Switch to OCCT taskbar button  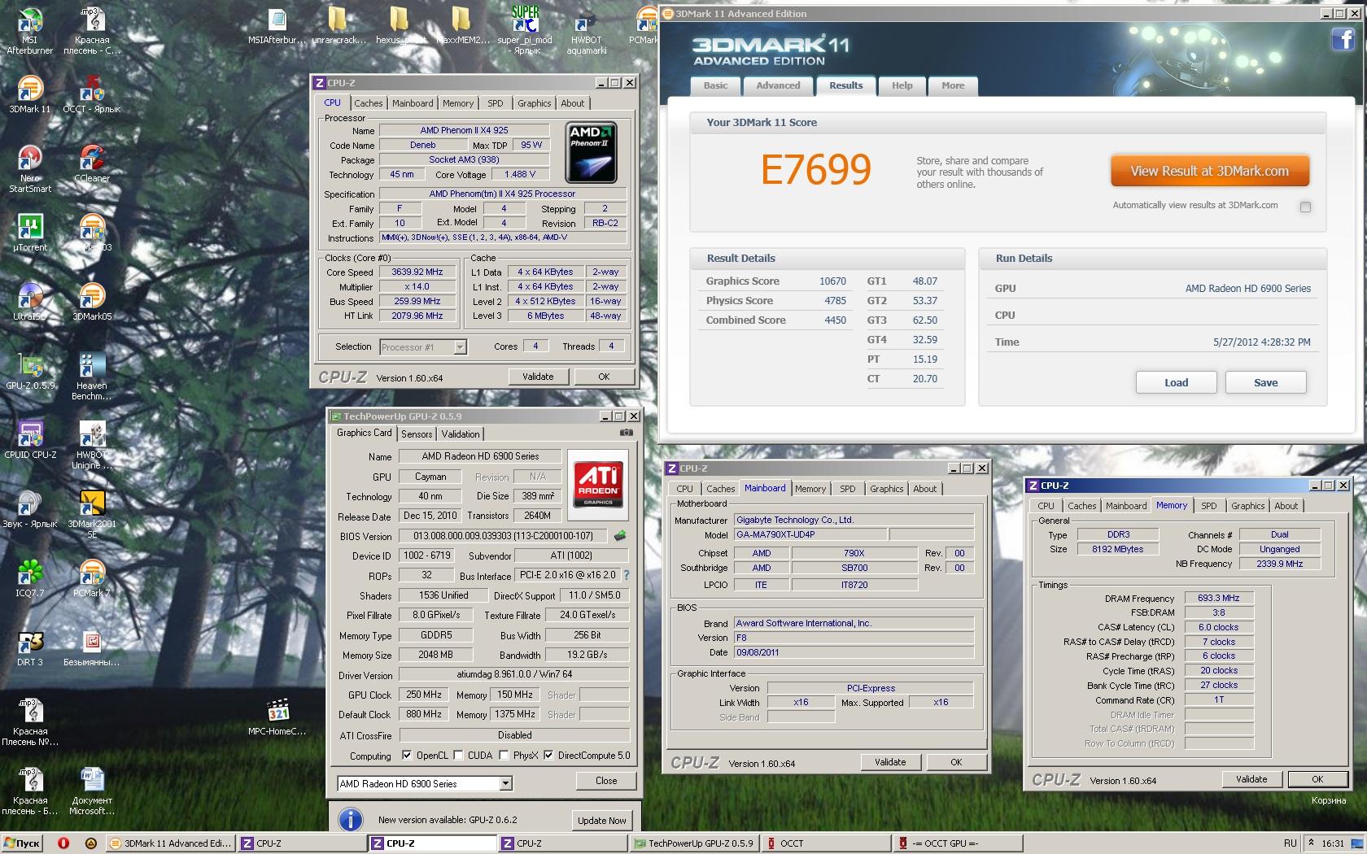tap(825, 843)
